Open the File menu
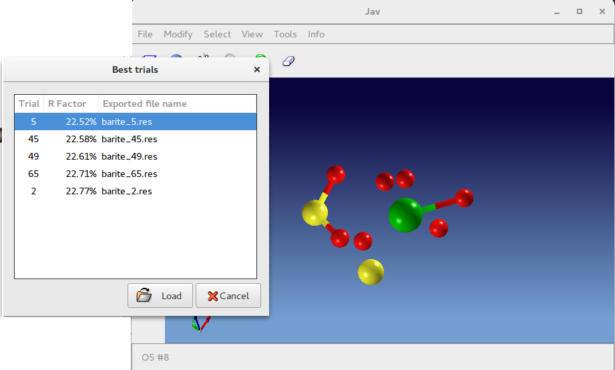The image size is (615, 370). tap(145, 34)
